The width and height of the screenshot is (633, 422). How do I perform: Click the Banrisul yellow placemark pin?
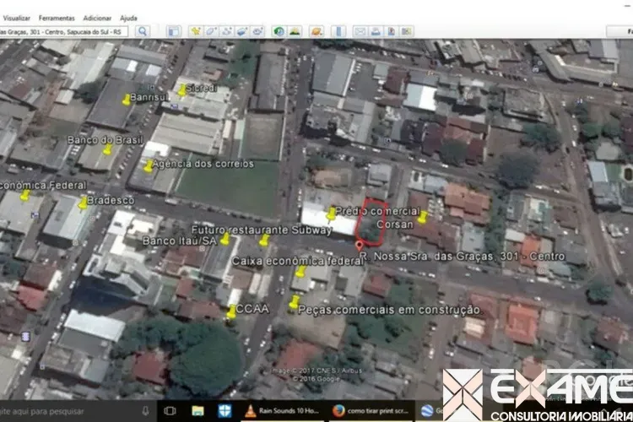pyautogui.click(x=127, y=100)
